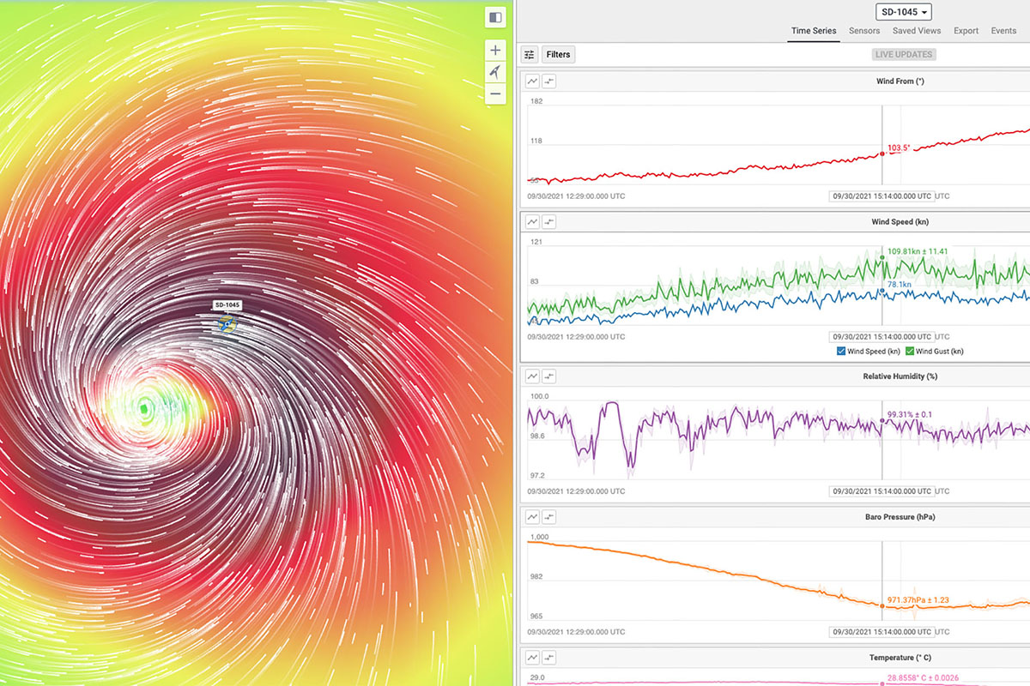Zoom in on the wind map

coord(495,50)
